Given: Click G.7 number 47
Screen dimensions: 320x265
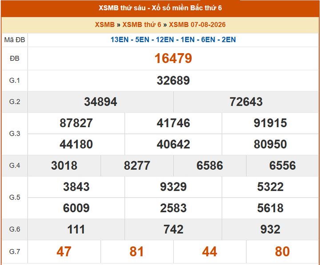Looking at the screenshot, I should (x=64, y=252).
